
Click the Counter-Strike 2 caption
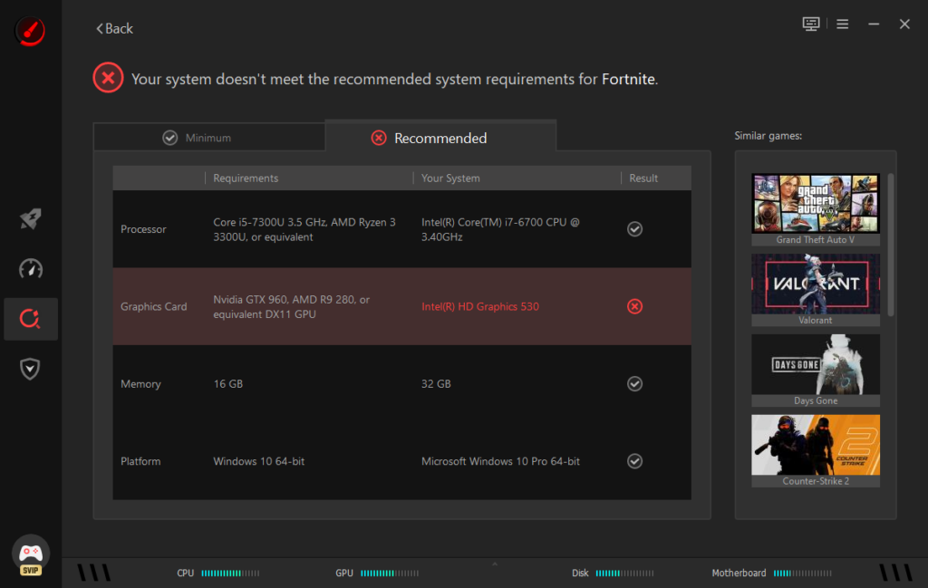click(x=815, y=481)
